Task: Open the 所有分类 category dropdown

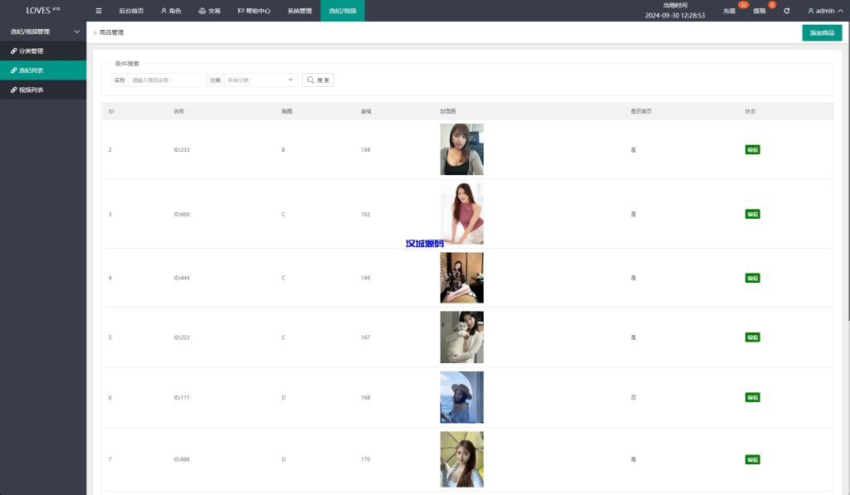Action: point(261,80)
